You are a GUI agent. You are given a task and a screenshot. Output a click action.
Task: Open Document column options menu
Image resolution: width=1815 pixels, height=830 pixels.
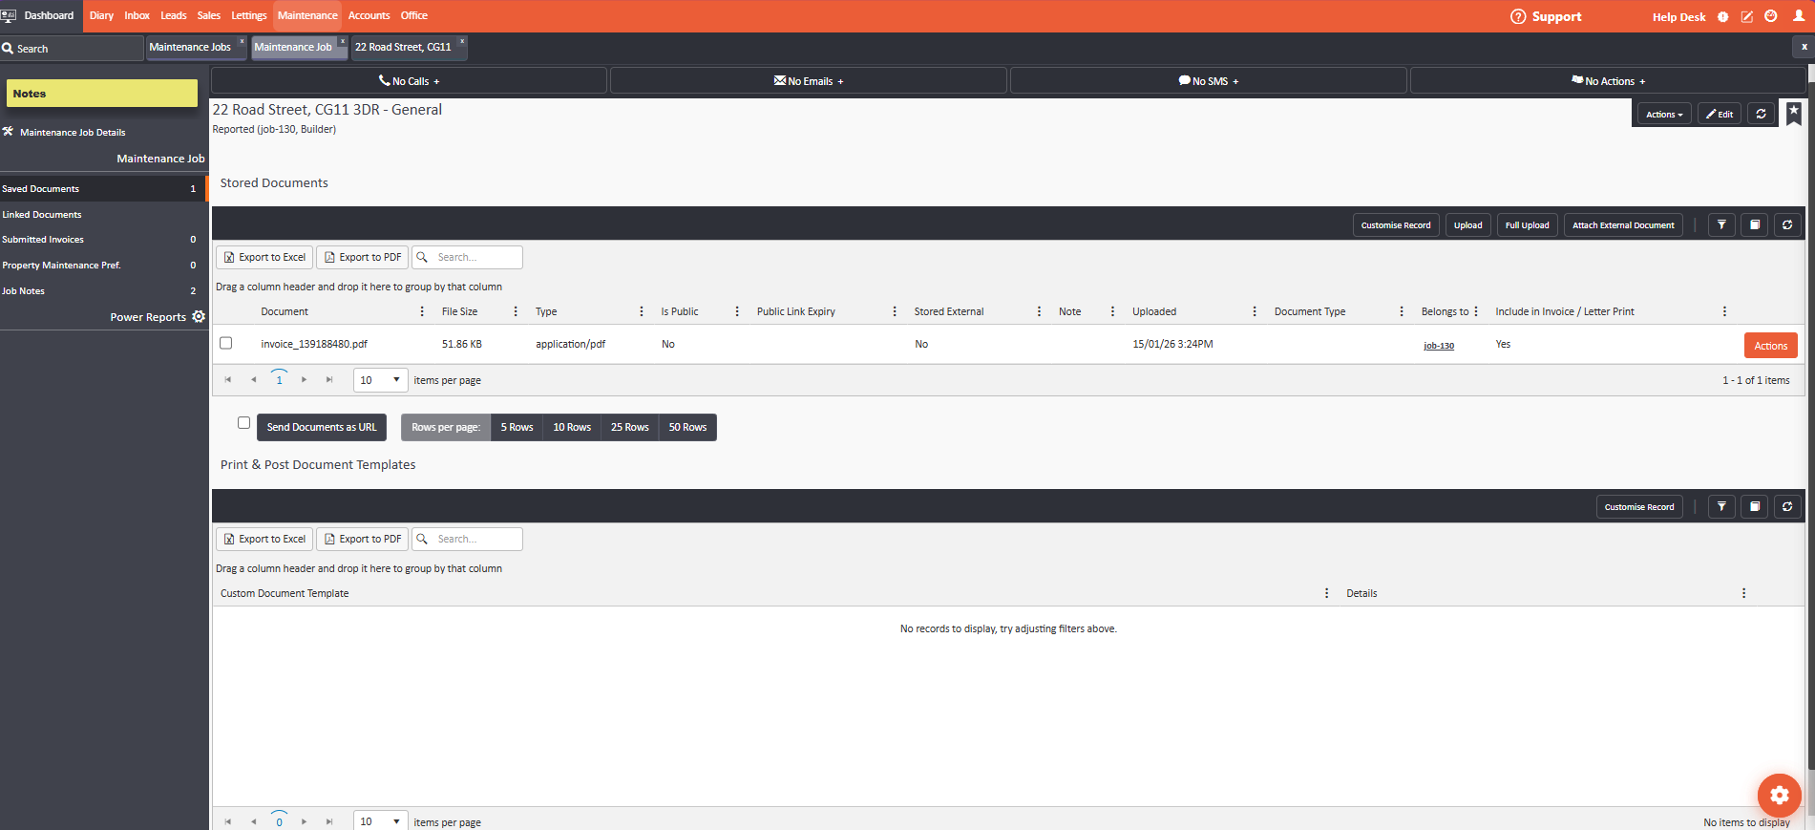tap(422, 311)
